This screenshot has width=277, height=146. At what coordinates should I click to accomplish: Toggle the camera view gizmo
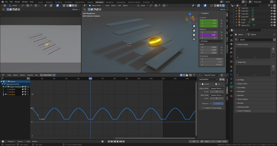(x=194, y=35)
